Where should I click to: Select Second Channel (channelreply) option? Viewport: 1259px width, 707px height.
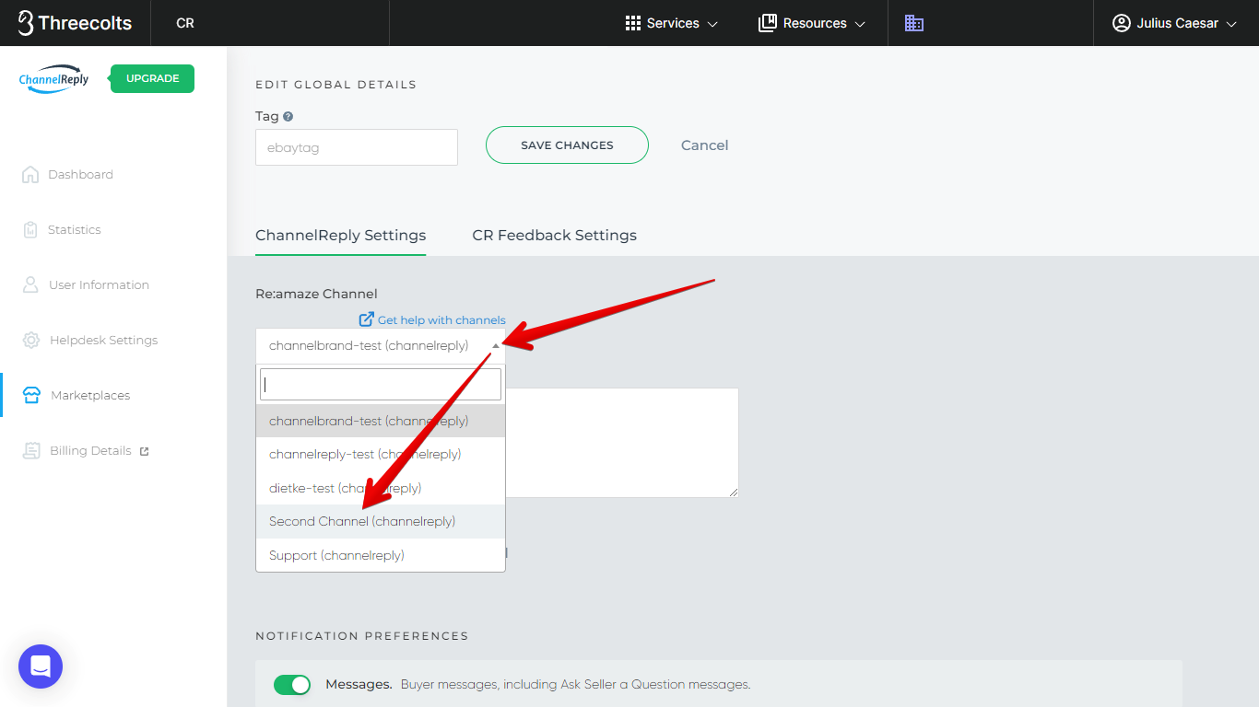(x=381, y=521)
